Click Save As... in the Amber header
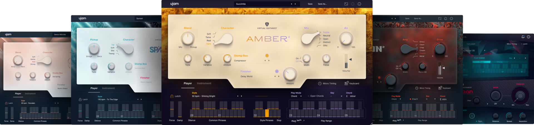 322,4
